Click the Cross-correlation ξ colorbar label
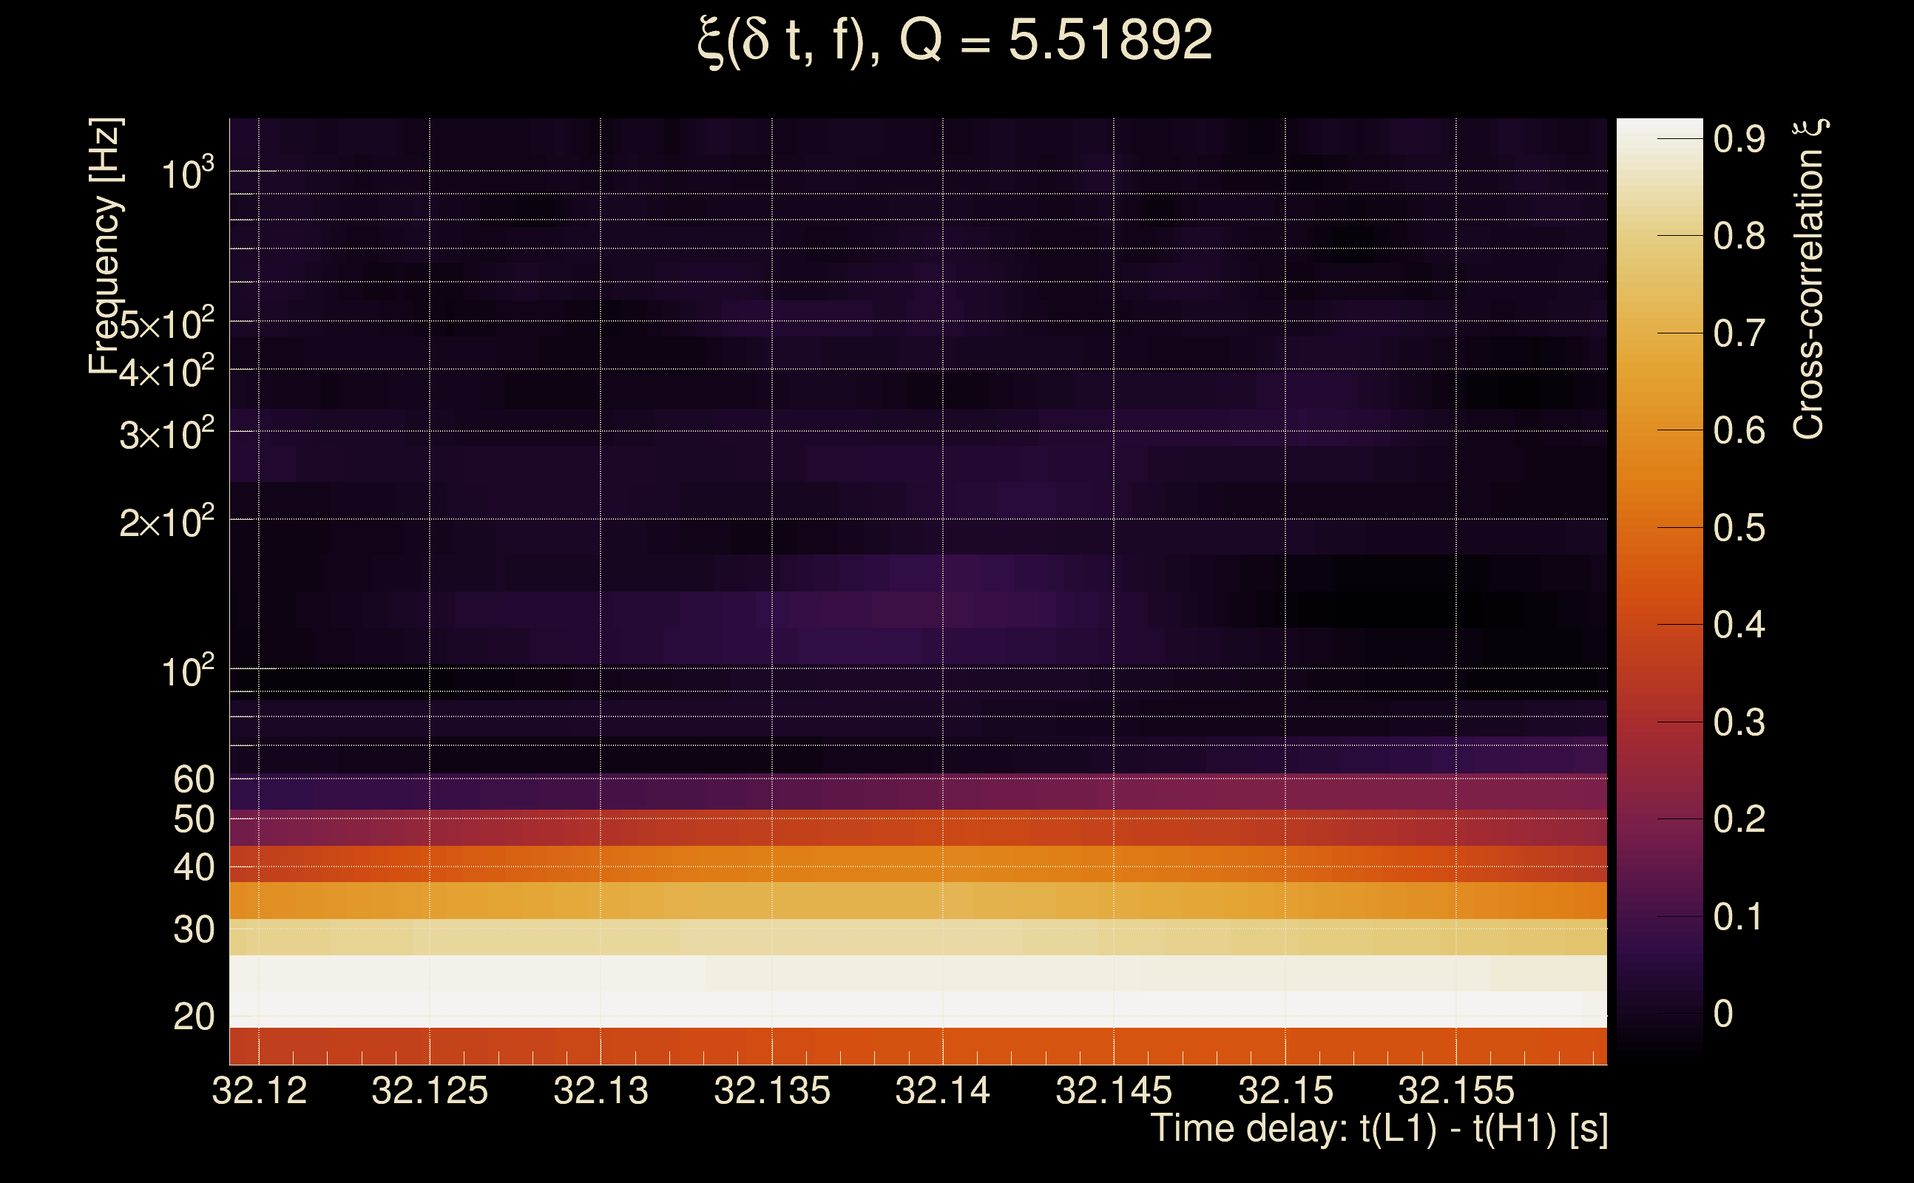The height and width of the screenshot is (1183, 1914). [x=1809, y=279]
